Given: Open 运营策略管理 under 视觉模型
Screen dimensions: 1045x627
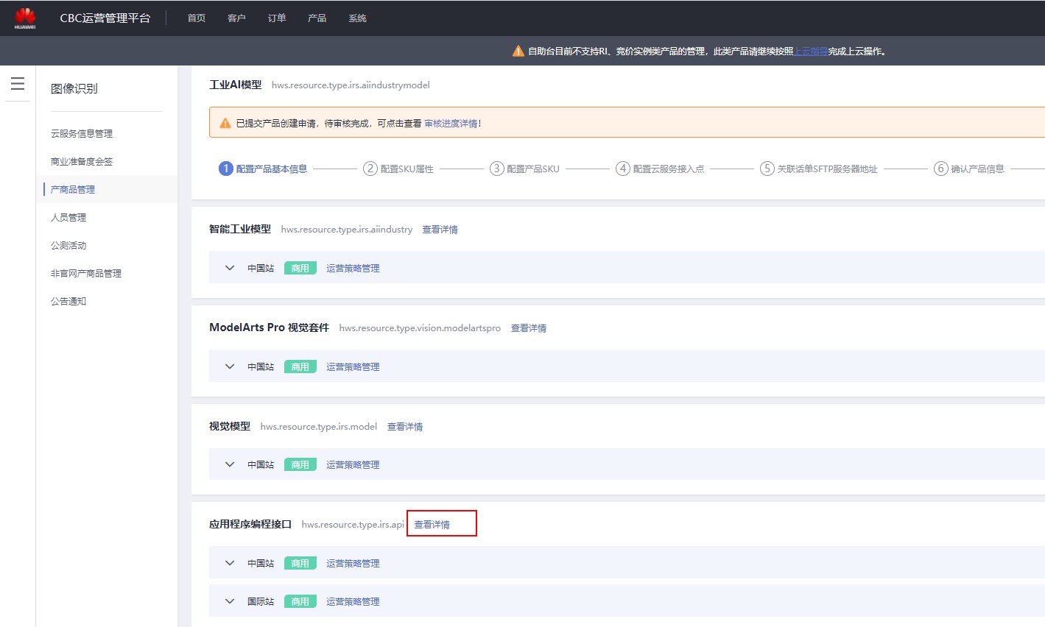Looking at the screenshot, I should (353, 465).
